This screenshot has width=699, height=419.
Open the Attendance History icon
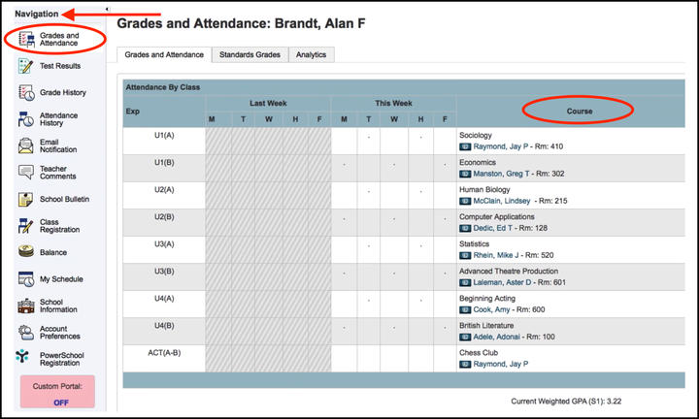point(26,119)
